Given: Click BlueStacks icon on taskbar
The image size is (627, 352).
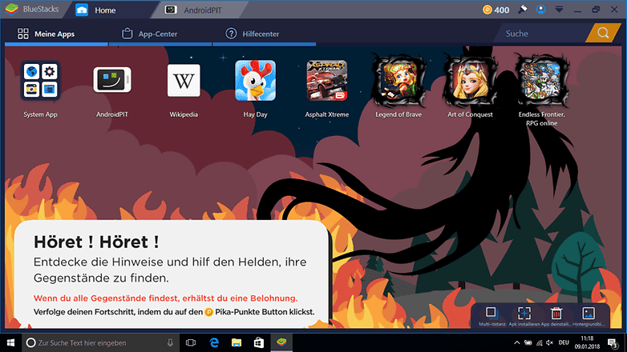Looking at the screenshot, I should tap(281, 342).
